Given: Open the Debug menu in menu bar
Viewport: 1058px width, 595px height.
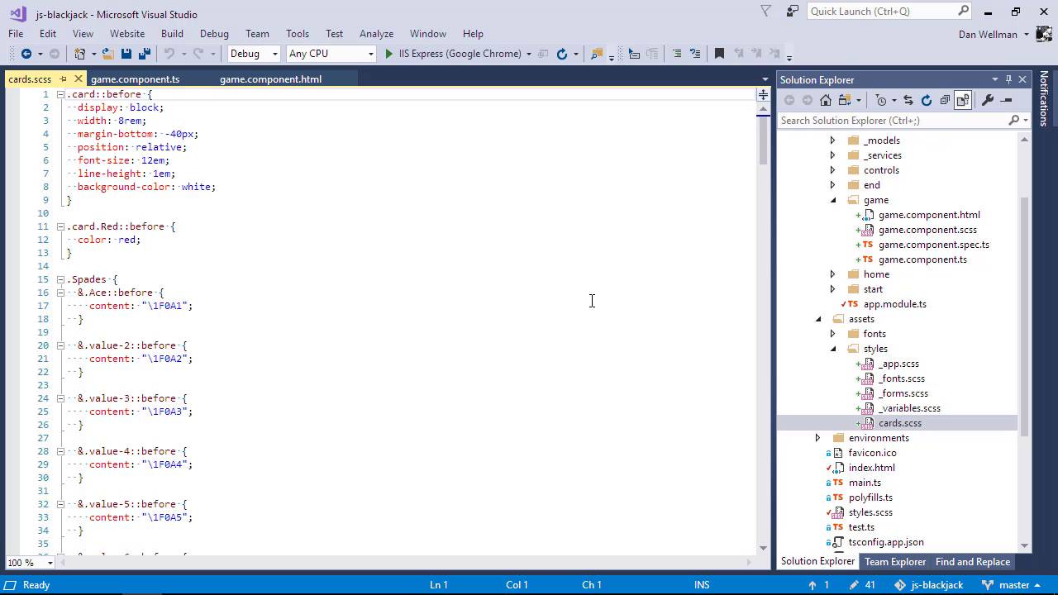Looking at the screenshot, I should click(x=214, y=34).
